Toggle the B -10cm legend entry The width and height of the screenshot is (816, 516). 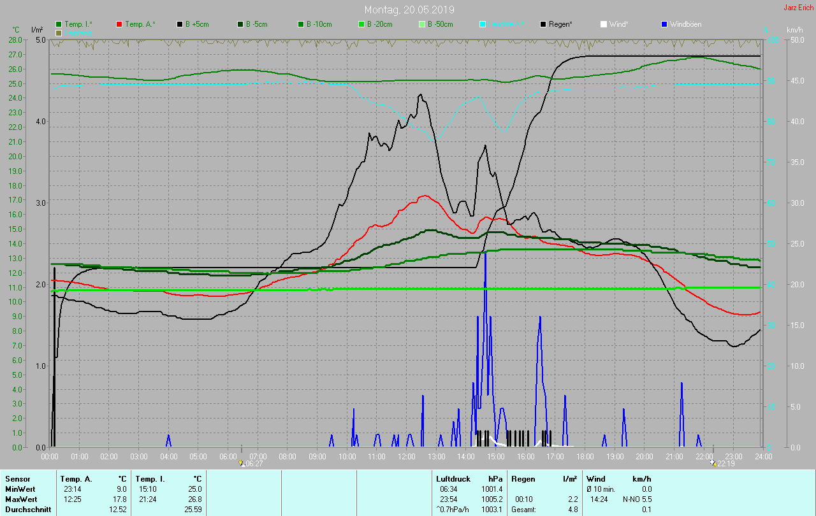pyautogui.click(x=301, y=24)
